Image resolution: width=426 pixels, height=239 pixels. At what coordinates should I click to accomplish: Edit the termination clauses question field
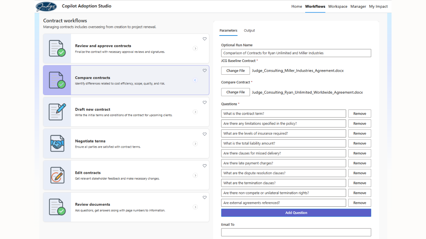pyautogui.click(x=284, y=183)
